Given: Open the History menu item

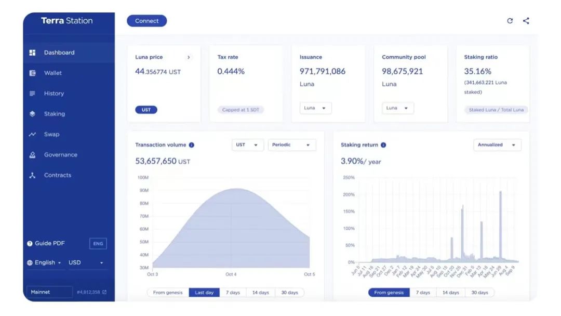Looking at the screenshot, I should tap(69, 94).
